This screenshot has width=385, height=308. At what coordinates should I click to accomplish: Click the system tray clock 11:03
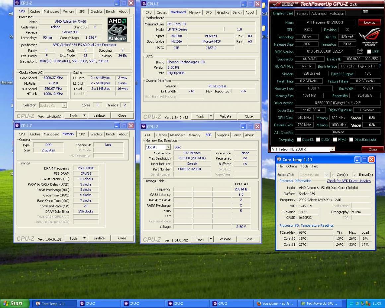tap(377, 304)
